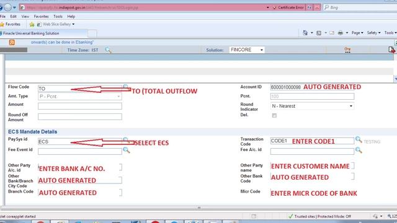397x223 pixels.
Task: Open the Safety dropdown menu
Action: (x=373, y=33)
